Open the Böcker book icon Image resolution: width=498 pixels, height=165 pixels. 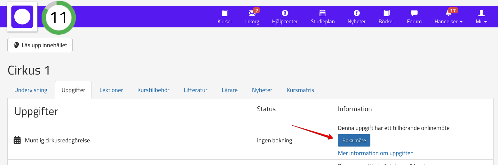[x=386, y=13]
